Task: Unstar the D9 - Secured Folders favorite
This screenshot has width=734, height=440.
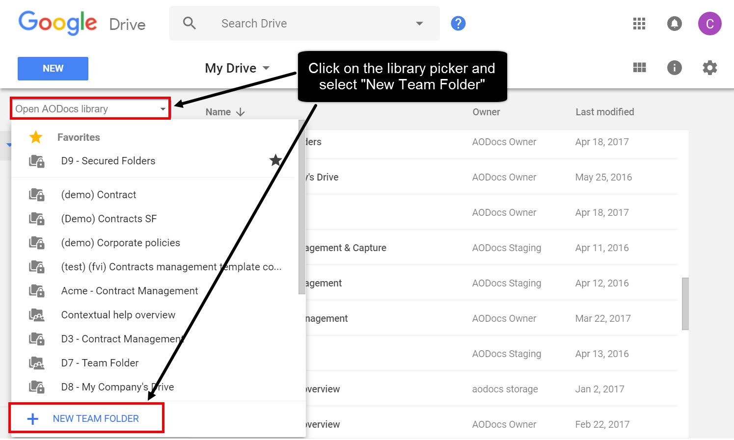Action: click(275, 160)
